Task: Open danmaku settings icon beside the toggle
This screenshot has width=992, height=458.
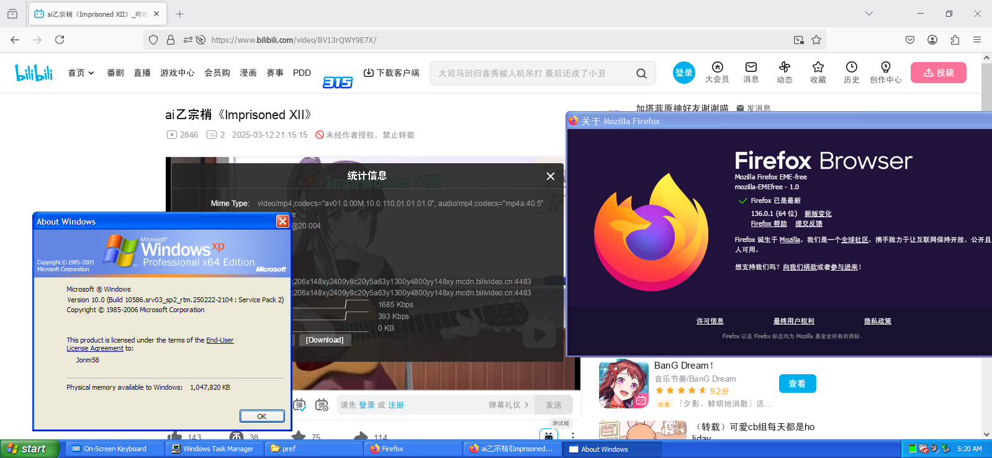Action: coord(322,405)
